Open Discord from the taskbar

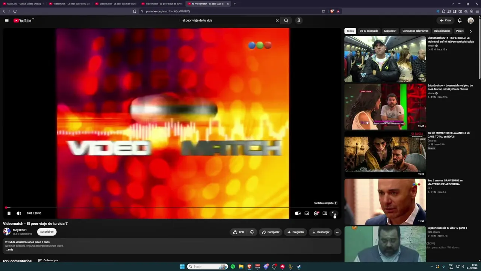(266, 266)
